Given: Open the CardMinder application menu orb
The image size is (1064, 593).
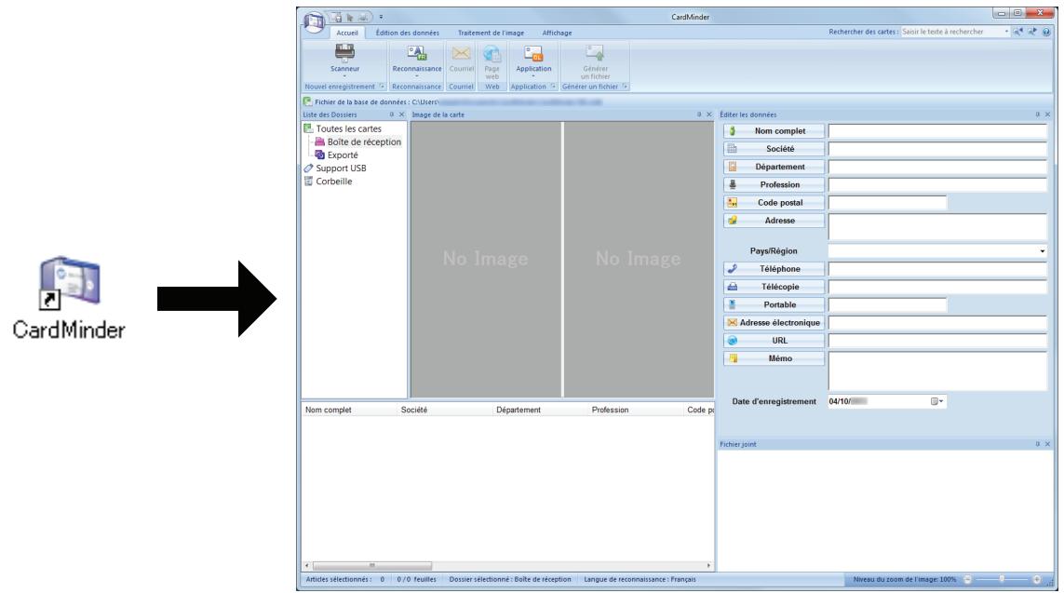Looking at the screenshot, I should (x=315, y=21).
